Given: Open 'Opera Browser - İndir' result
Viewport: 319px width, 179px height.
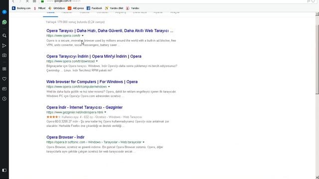Looking at the screenshot, I should click(x=65, y=137).
